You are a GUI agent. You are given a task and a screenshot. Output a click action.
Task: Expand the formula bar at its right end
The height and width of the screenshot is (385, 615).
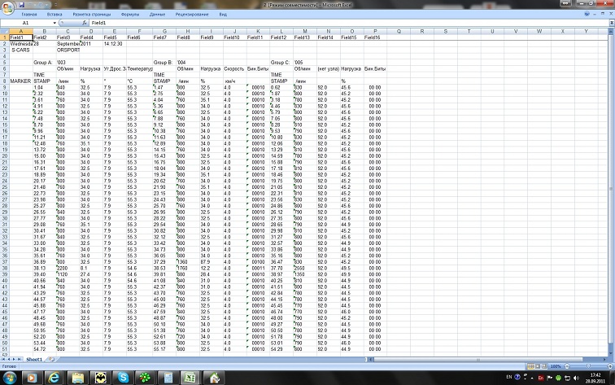click(612, 23)
